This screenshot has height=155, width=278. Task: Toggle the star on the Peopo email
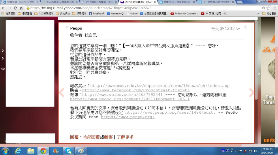(x=245, y=27)
